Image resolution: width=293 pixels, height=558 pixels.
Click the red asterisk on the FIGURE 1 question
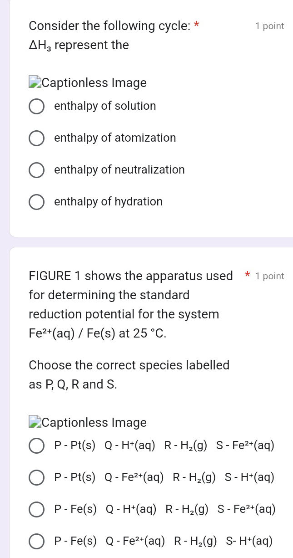point(247,275)
